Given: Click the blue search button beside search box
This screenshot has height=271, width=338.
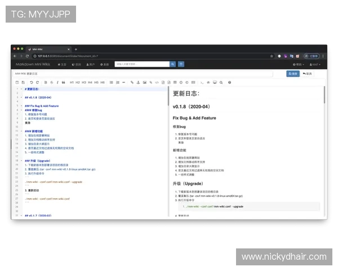Looking at the screenshot, I should point(173,64).
